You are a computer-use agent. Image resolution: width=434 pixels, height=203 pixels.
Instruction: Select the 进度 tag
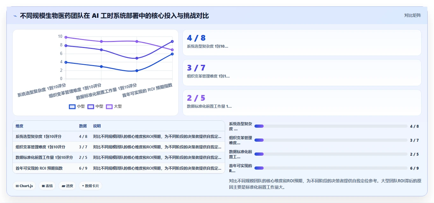tap(67, 186)
